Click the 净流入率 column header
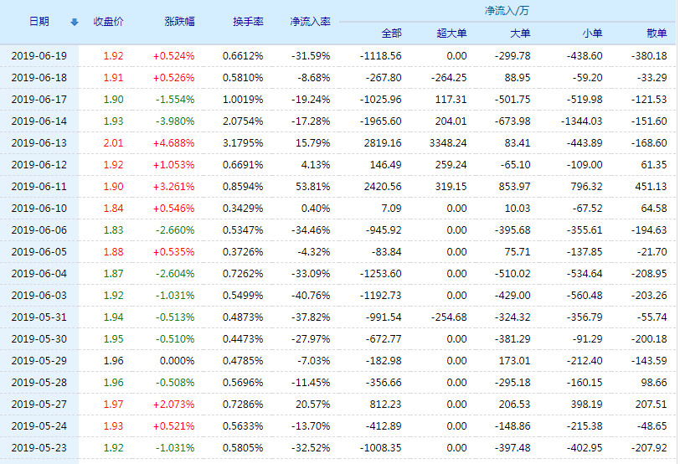 pos(310,22)
